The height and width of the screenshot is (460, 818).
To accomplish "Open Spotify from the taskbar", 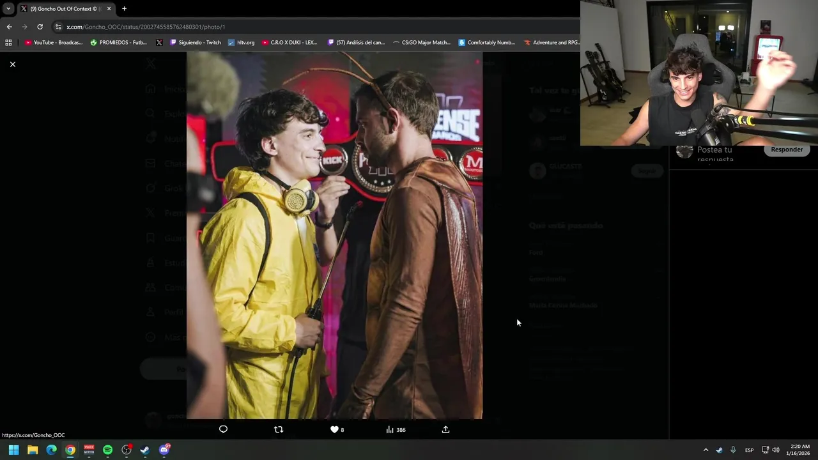I will pos(107,450).
